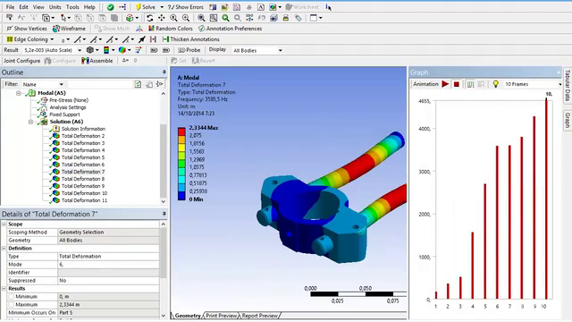Check the Minimum result checkbox
Image resolution: width=572 pixels, height=322 pixels.
(12, 296)
